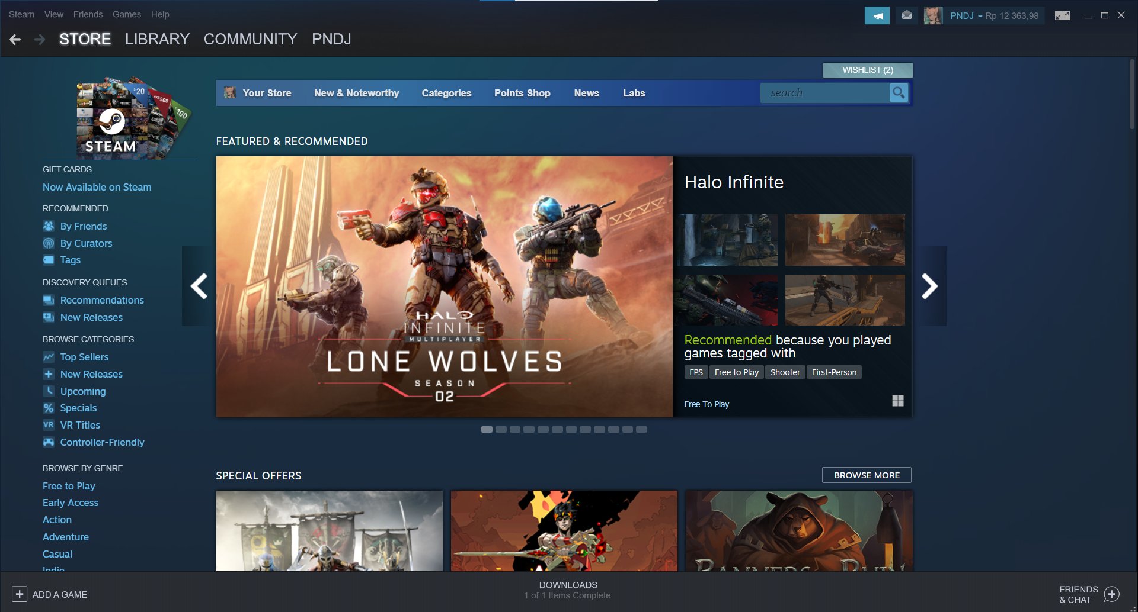The image size is (1138, 612).
Task: Browse New Releases under Browse Categories
Action: coord(91,374)
